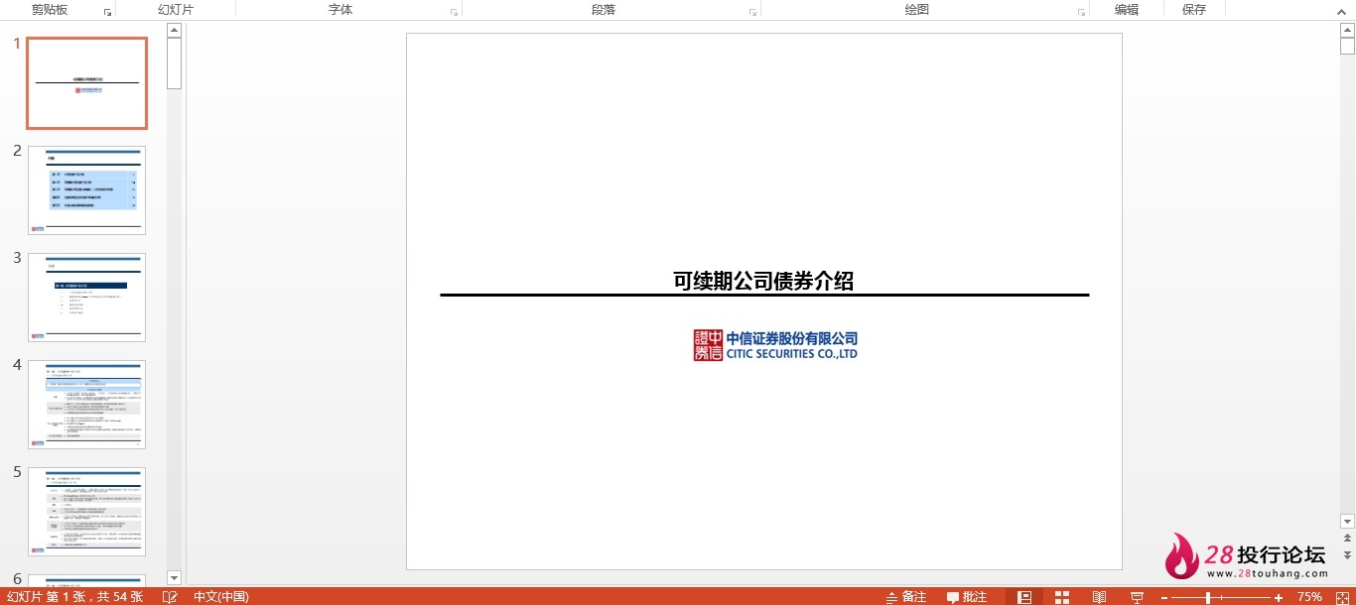The height and width of the screenshot is (605, 1356).
Task: Click the slide editor scroll-up arrow
Action: pos(1347,31)
